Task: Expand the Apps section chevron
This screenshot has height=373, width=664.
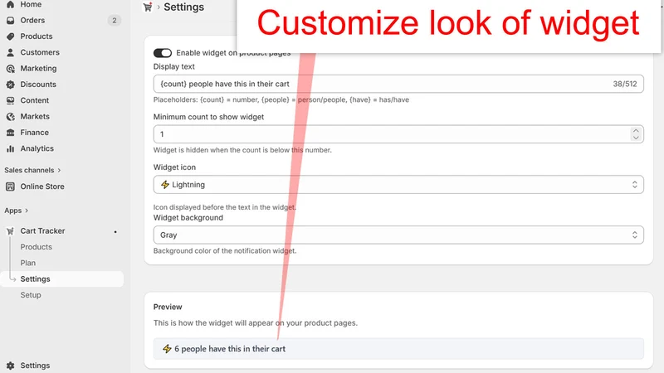Action: pyautogui.click(x=17, y=211)
